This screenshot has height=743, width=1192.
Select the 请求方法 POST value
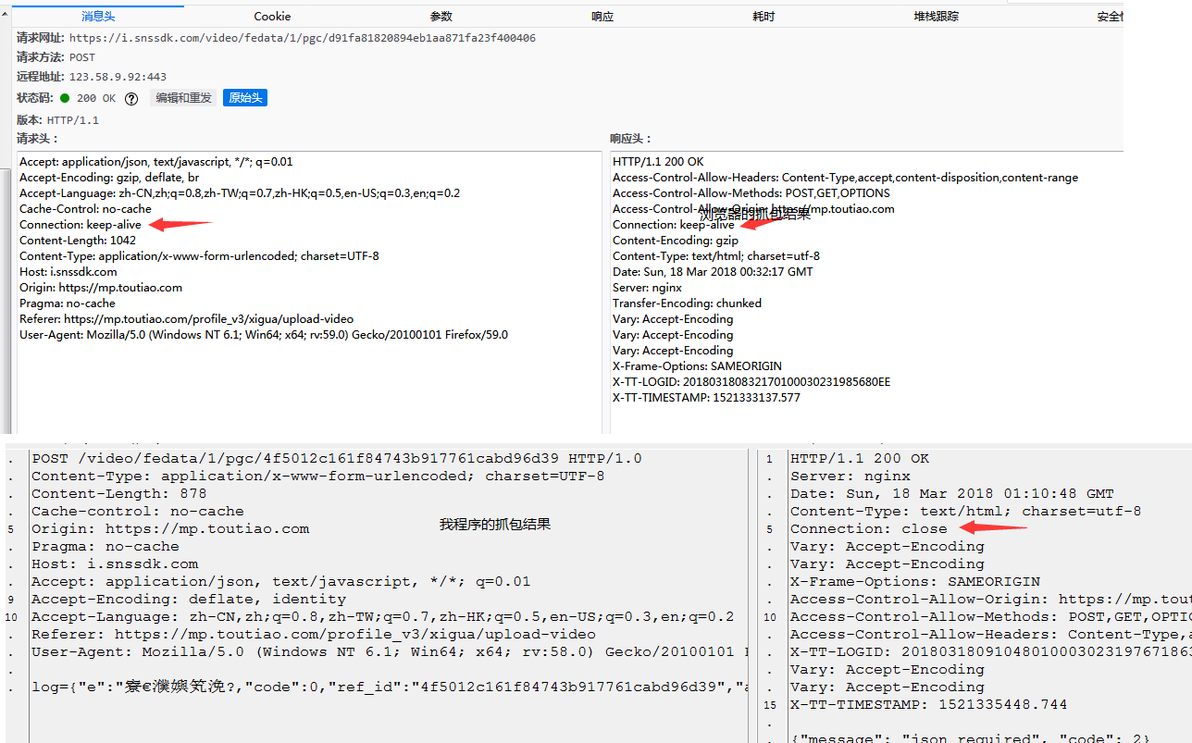coord(82,57)
